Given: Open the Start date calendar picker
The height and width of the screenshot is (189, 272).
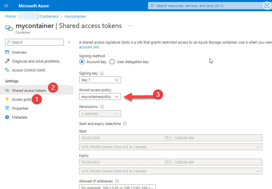Looking at the screenshot, I should coord(167,138).
